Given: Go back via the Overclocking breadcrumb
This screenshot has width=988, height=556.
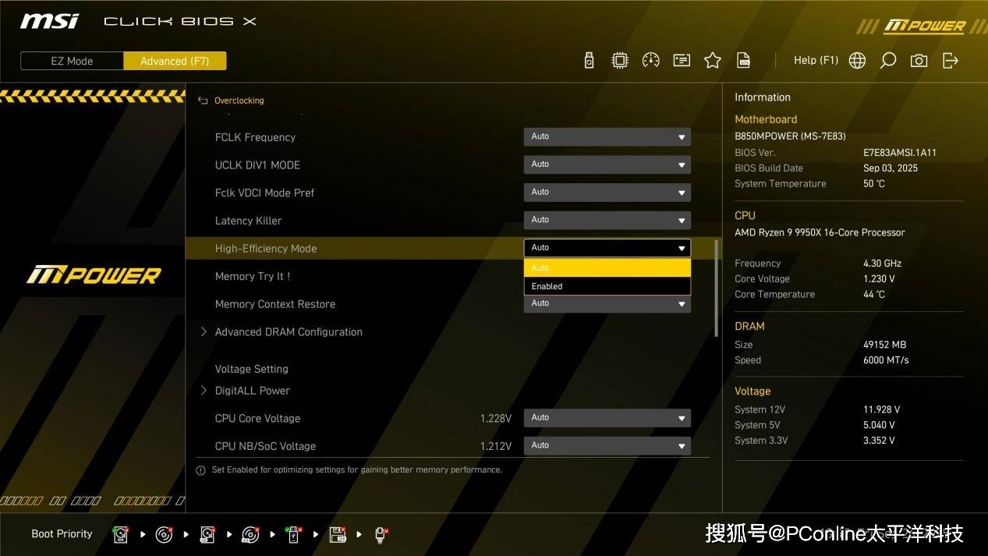Looking at the screenshot, I should [232, 101].
